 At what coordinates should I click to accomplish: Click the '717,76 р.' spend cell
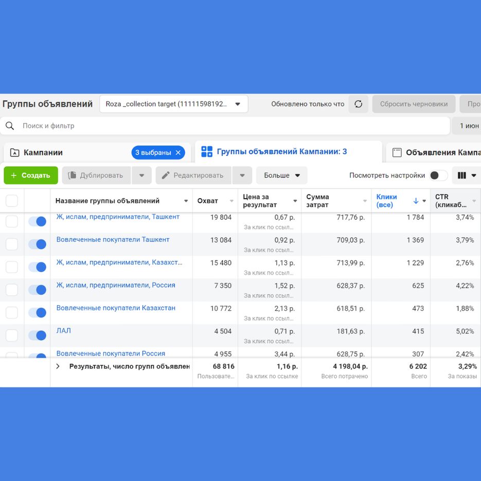tap(351, 218)
